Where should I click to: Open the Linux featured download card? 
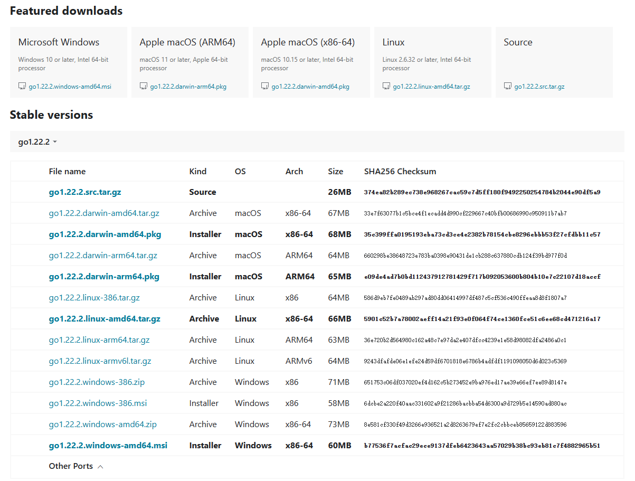pos(433,62)
